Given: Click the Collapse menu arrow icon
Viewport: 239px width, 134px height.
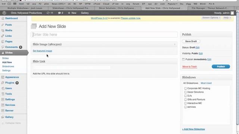Looking at the screenshot, I should click(3, 123).
